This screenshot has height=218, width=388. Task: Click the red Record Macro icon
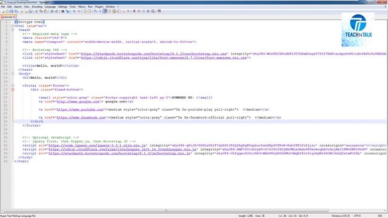[x=134, y=11]
